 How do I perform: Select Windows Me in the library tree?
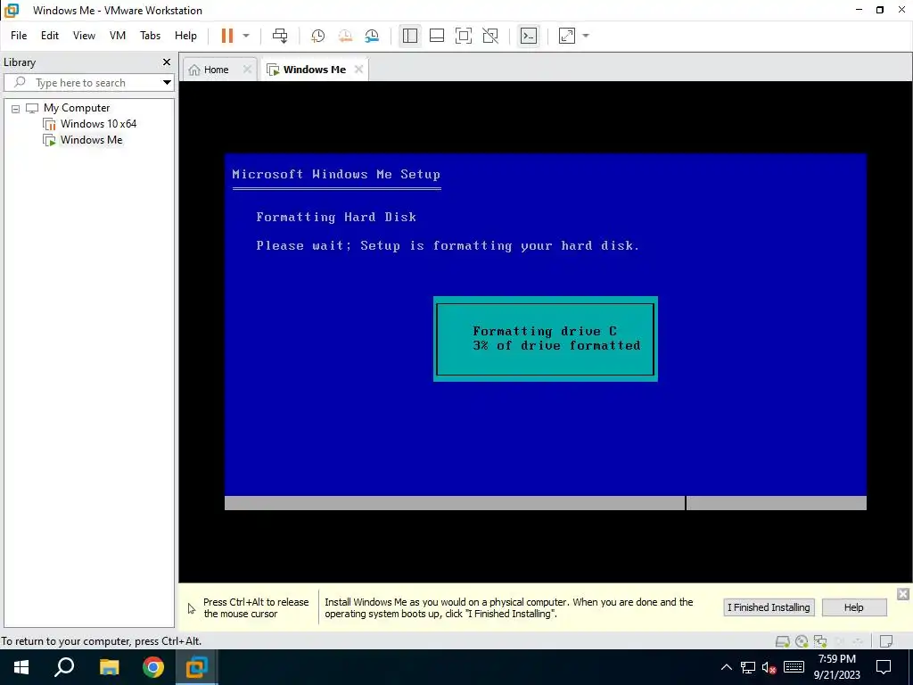[92, 140]
